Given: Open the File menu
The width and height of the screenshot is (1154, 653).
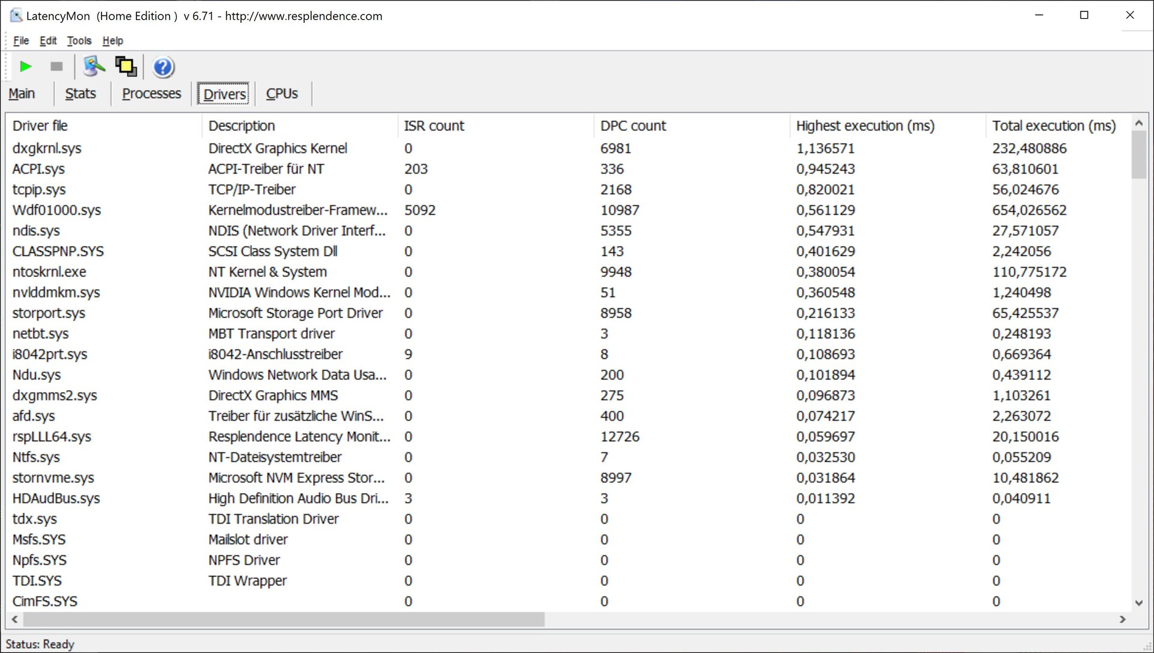Looking at the screenshot, I should coord(21,41).
